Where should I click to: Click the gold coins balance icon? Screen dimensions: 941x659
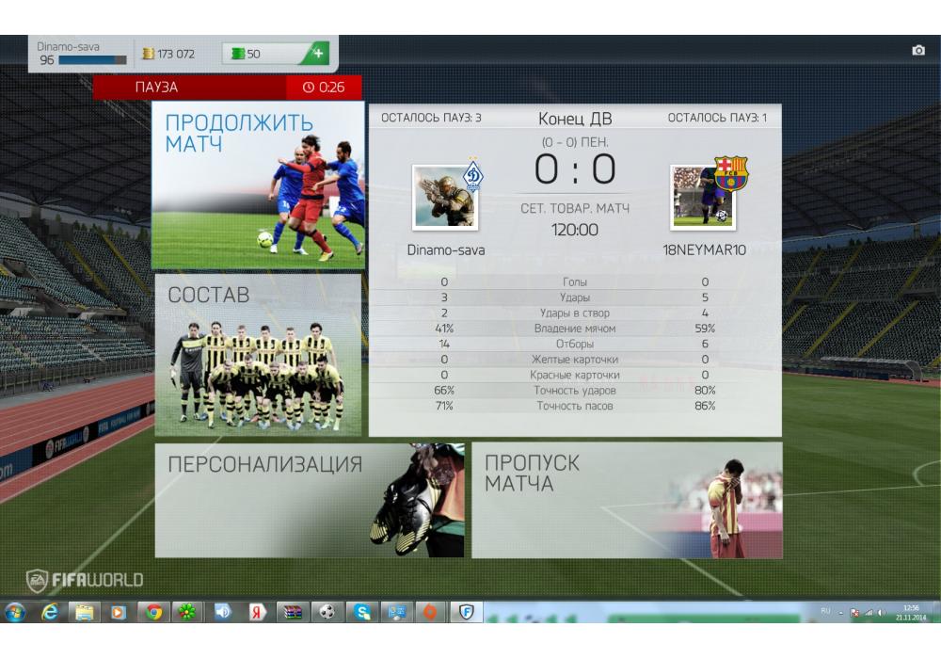(148, 55)
